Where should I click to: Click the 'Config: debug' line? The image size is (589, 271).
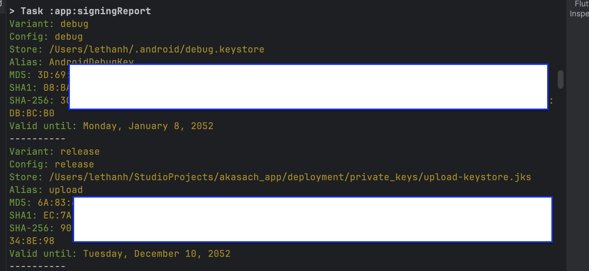pyautogui.click(x=46, y=37)
